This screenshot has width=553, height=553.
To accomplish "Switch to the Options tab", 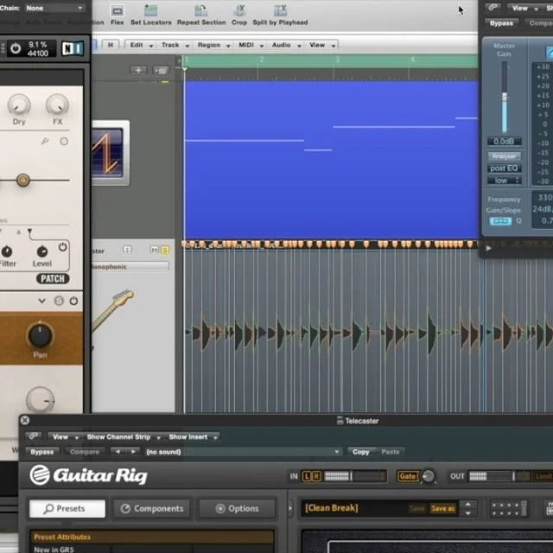I will 238,509.
